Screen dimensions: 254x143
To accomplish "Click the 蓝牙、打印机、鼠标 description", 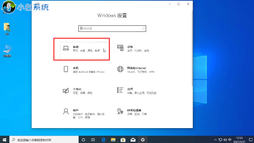I will [138, 51].
